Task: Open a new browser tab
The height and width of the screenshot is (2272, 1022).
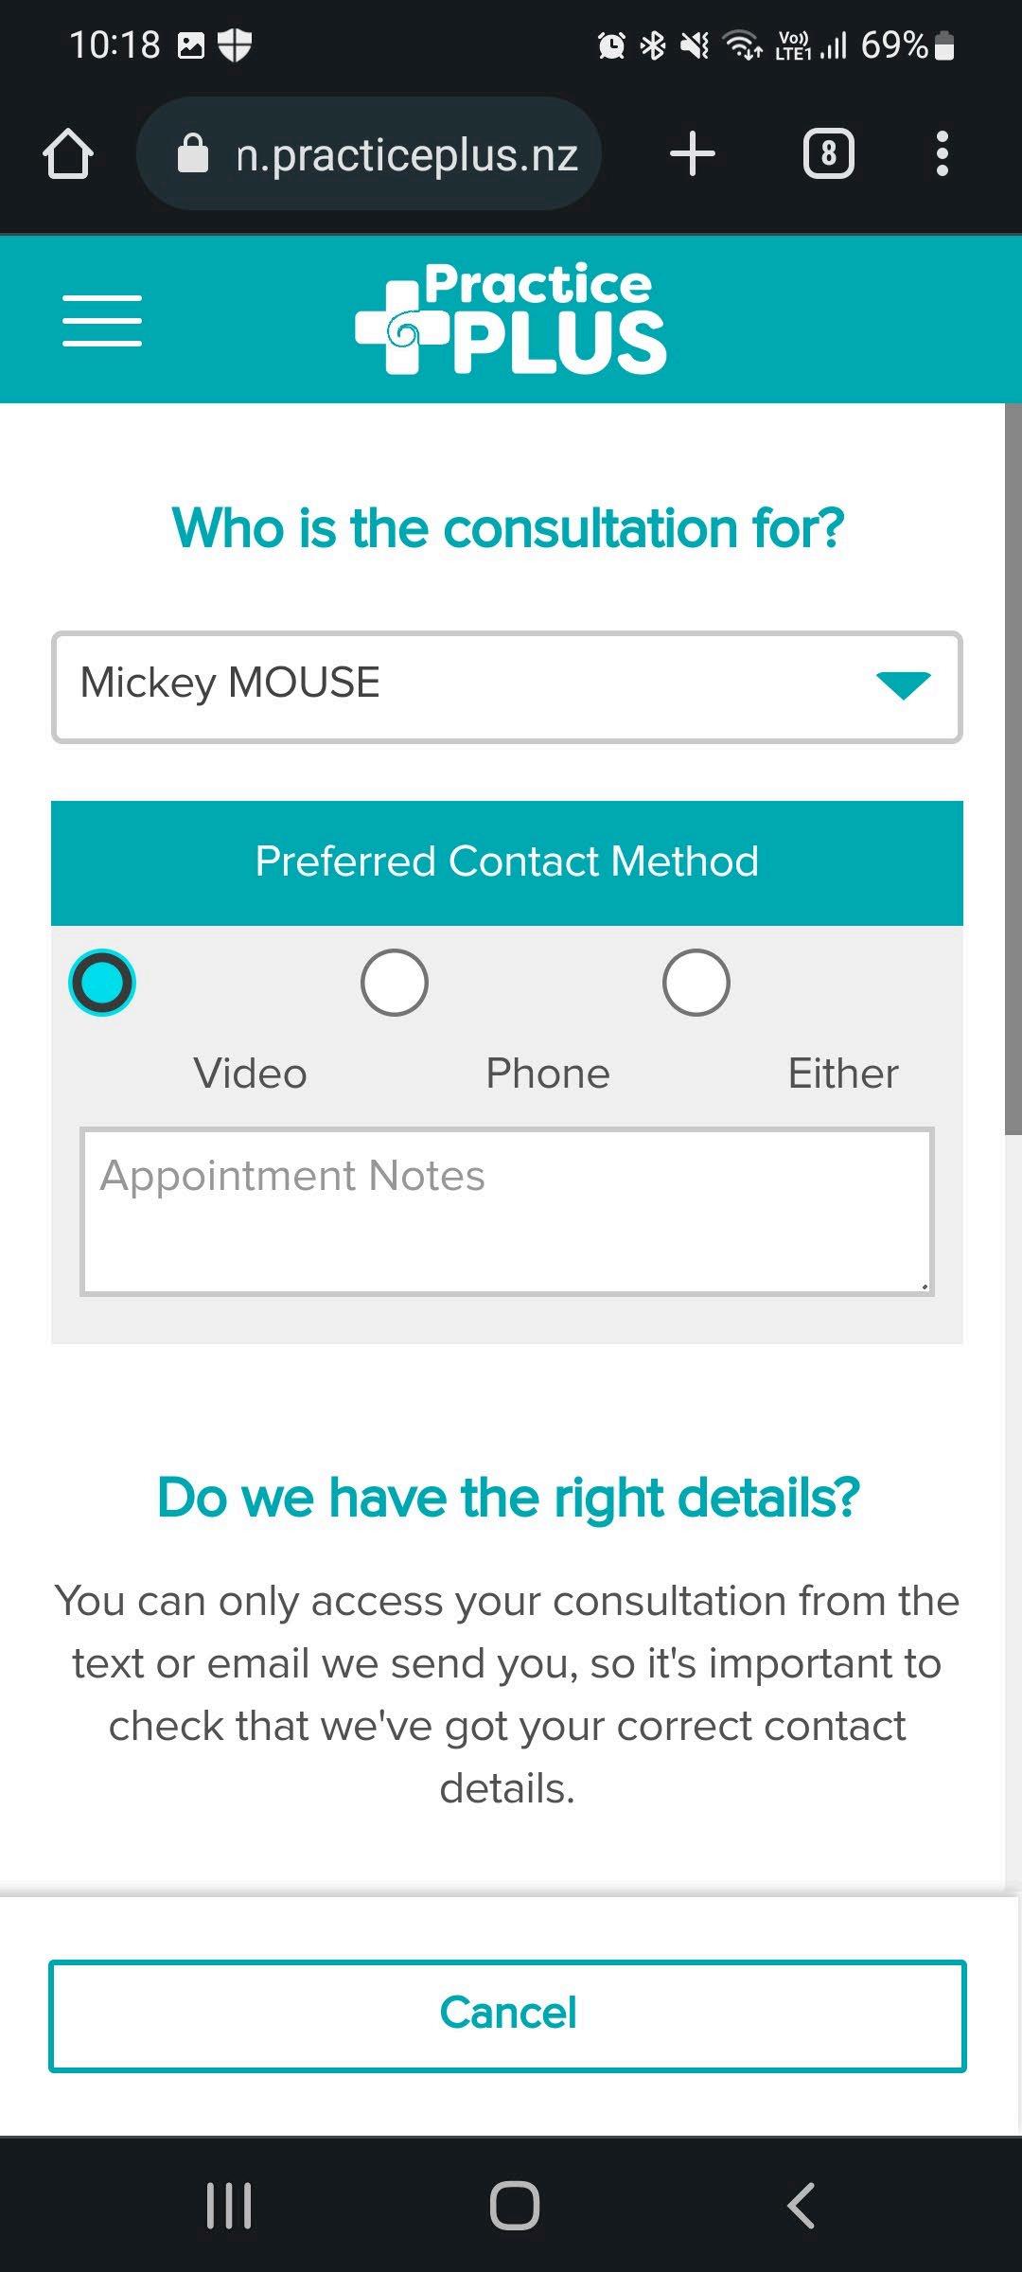Action: coord(693,154)
